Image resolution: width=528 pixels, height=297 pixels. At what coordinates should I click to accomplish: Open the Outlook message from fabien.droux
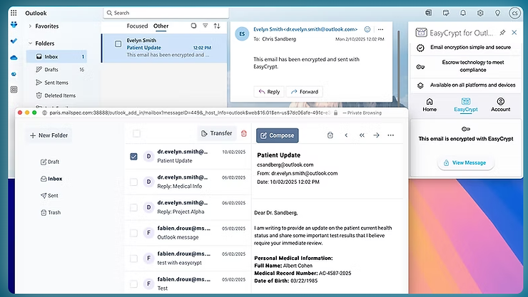coord(188,233)
